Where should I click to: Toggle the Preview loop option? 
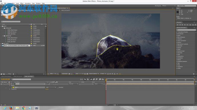click(x=193, y=25)
